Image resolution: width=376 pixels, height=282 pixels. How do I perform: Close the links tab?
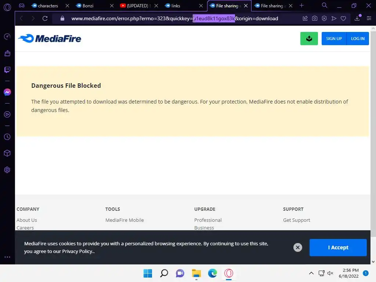201,6
